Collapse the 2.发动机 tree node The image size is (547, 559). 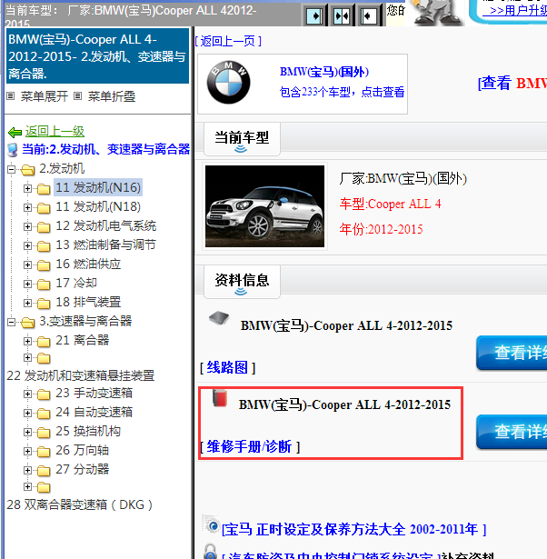pyautogui.click(x=12, y=169)
